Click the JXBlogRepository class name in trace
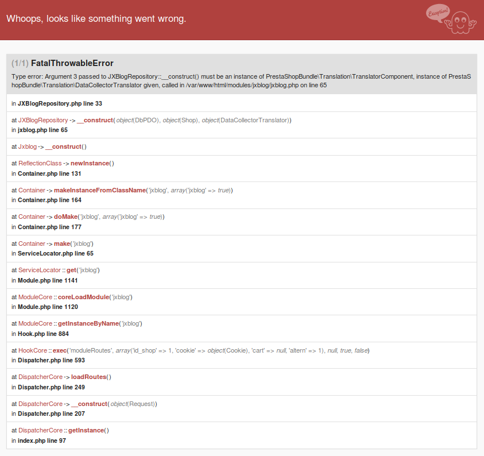Image resolution: width=484 pixels, height=456 pixels. [43, 120]
